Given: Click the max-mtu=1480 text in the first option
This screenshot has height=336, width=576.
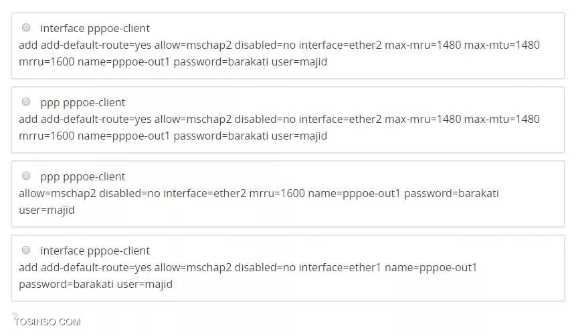Looking at the screenshot, I should tap(502, 45).
